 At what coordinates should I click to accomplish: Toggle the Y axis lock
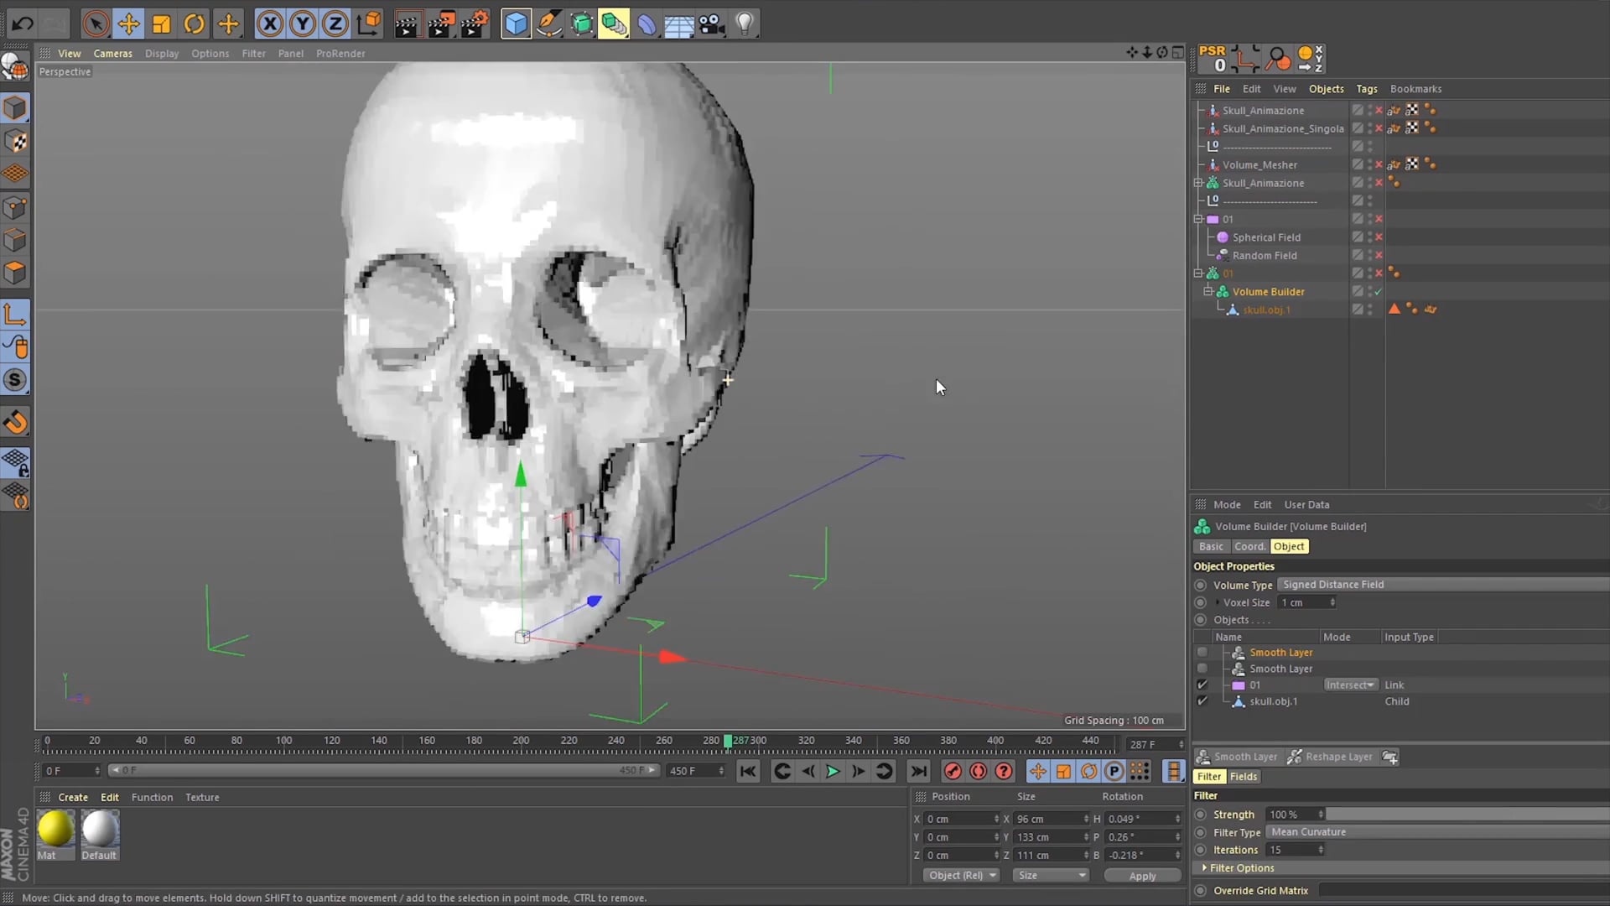(x=301, y=23)
